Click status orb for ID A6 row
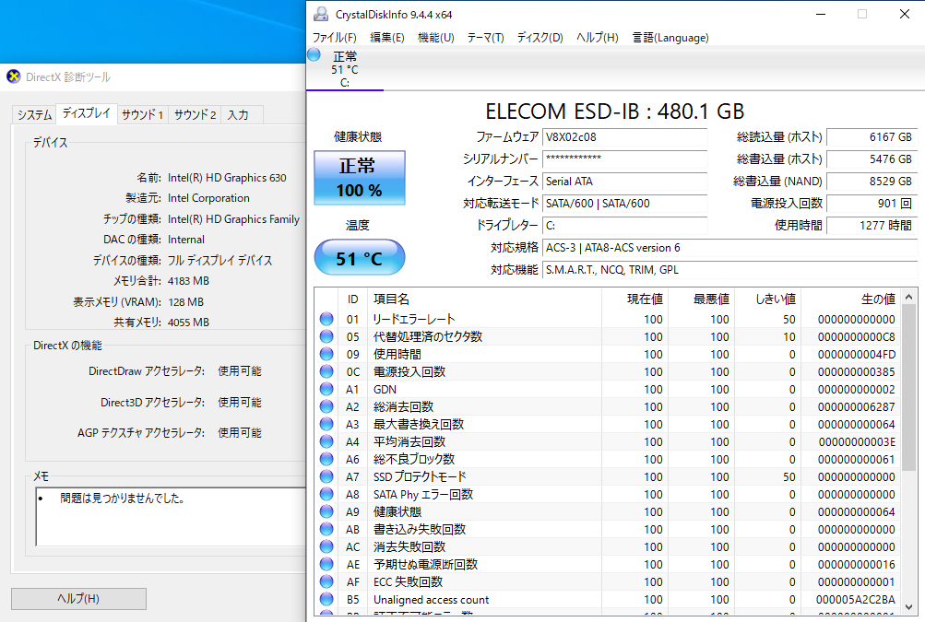Viewport: 925px width, 622px height. [x=326, y=459]
